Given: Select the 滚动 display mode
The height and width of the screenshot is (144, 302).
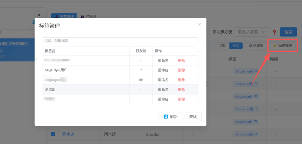Looking at the screenshot, I should coord(223,46).
